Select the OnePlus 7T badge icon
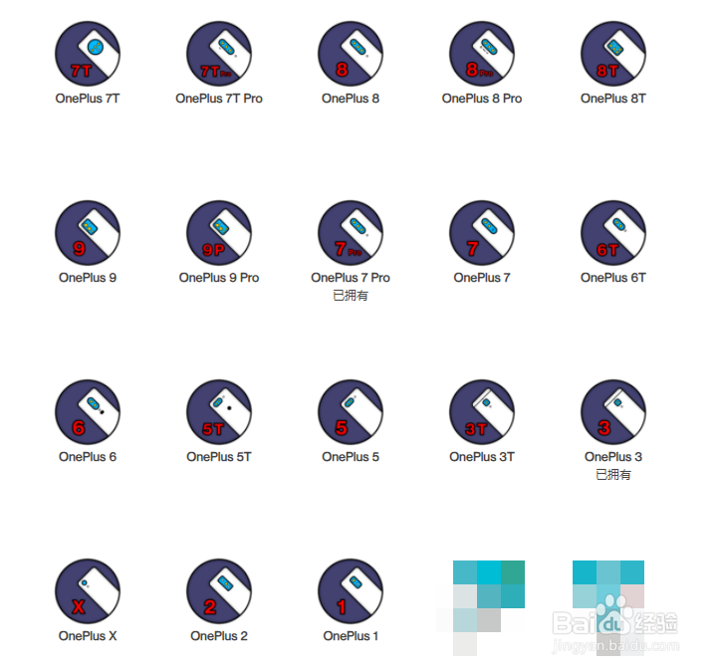The image size is (720, 671). click(88, 54)
